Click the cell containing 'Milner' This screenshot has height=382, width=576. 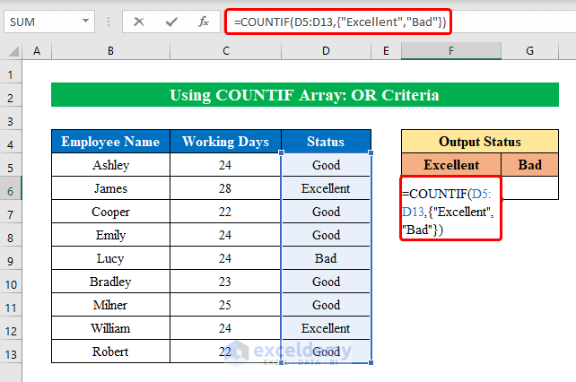110,305
